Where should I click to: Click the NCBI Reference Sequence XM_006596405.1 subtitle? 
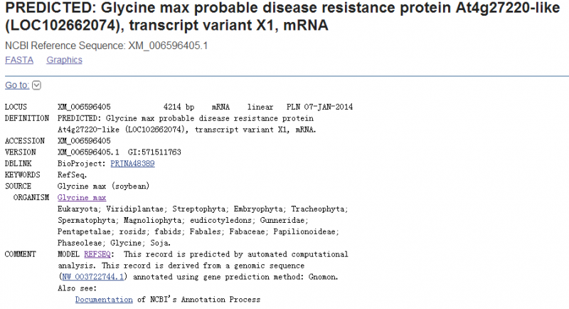[110, 46]
